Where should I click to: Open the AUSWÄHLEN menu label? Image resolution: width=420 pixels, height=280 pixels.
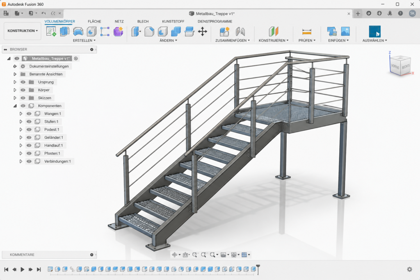[x=375, y=41]
